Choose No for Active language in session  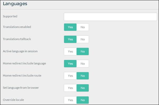pos(83,51)
